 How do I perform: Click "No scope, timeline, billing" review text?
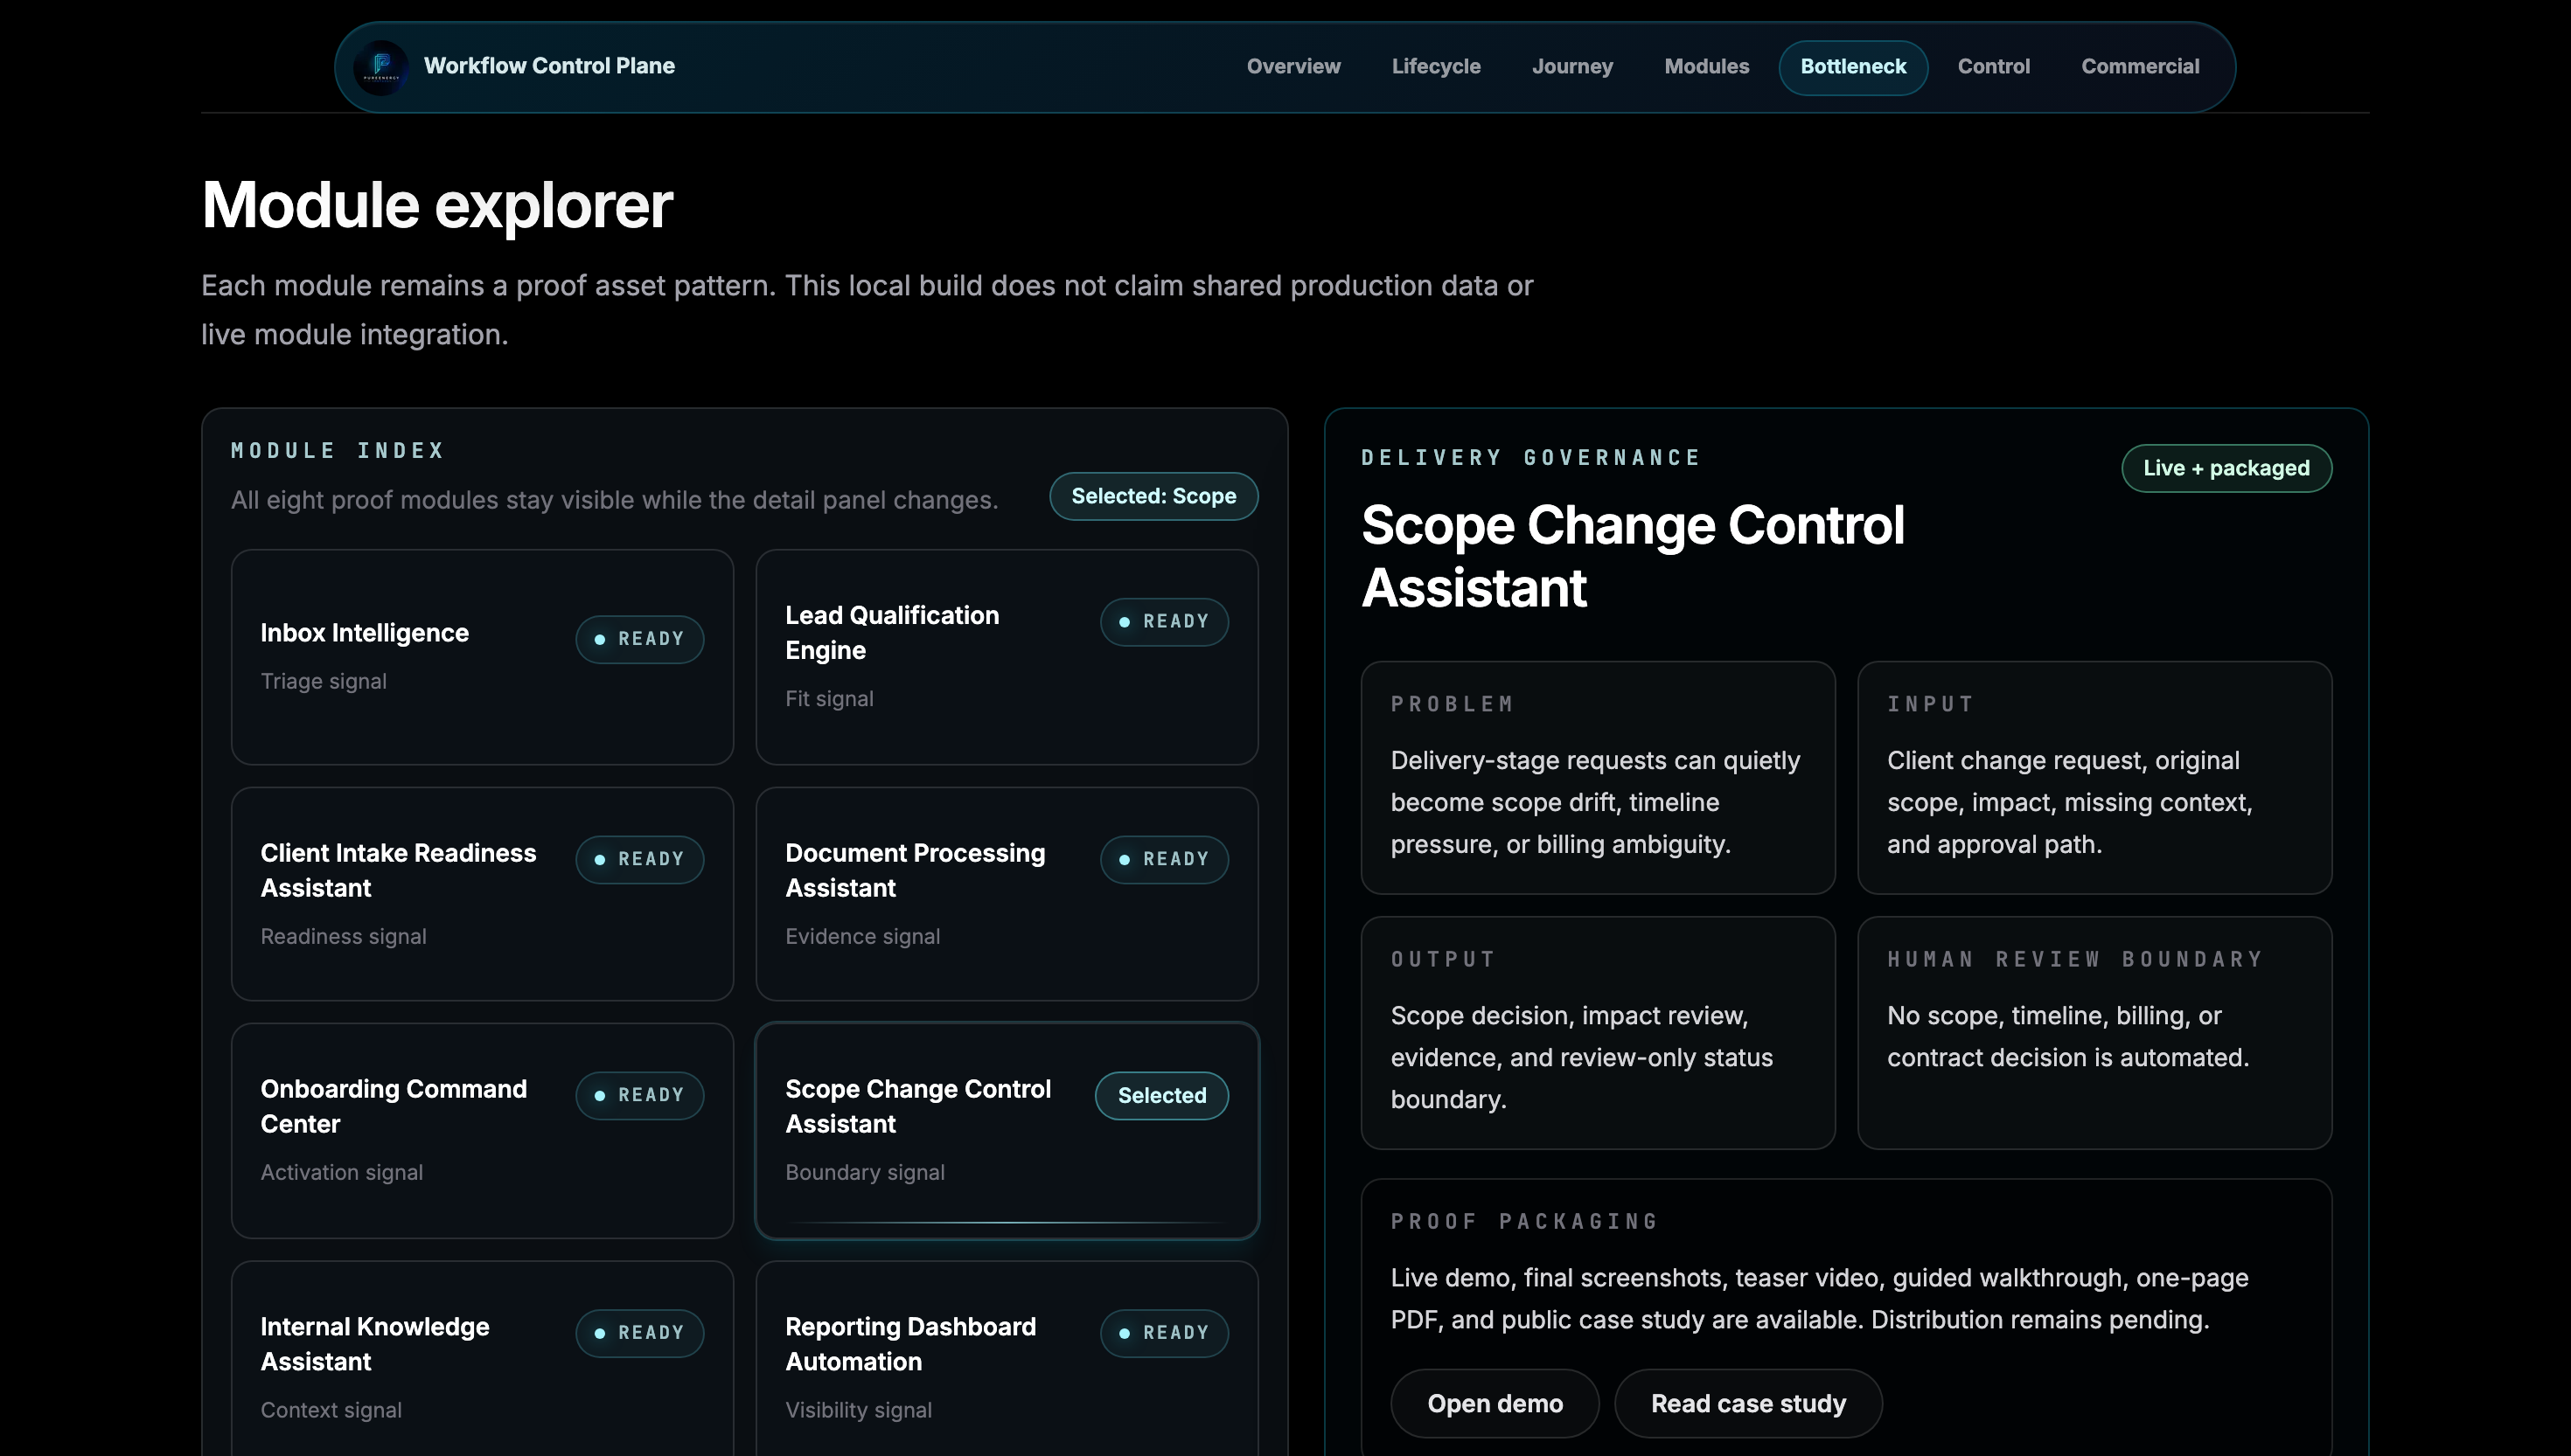[x=2068, y=1036]
